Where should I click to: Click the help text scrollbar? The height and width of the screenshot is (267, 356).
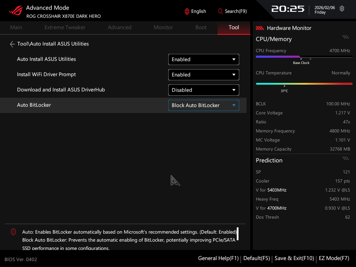click(x=237, y=235)
